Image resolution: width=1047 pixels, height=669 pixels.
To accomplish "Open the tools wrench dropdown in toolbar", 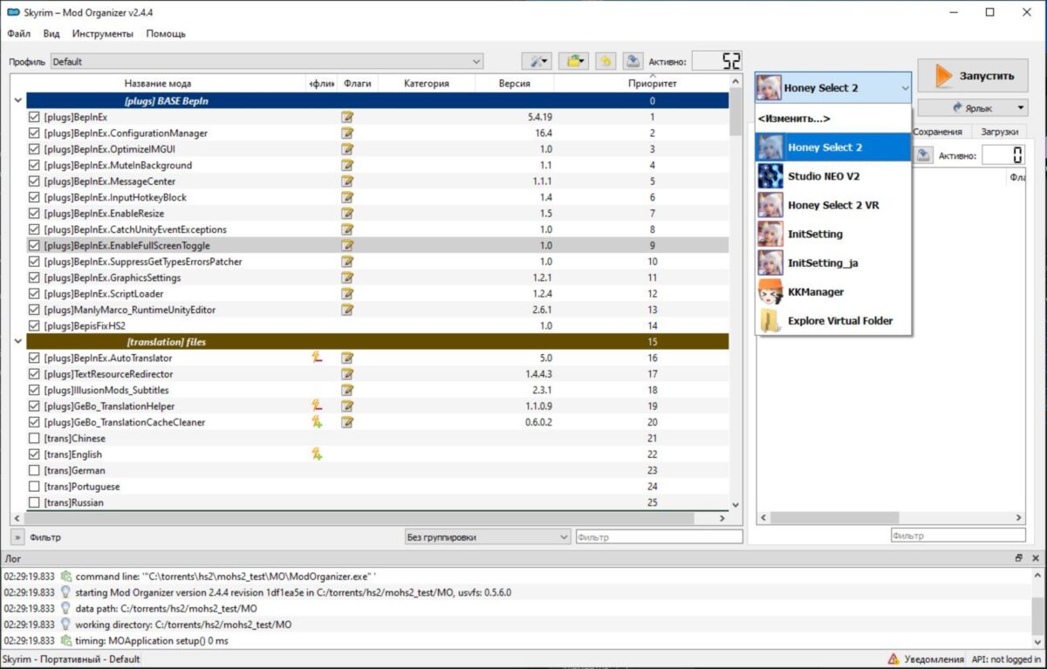I will pyautogui.click(x=537, y=61).
